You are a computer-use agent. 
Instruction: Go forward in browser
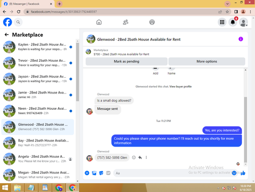[x=12, y=12]
